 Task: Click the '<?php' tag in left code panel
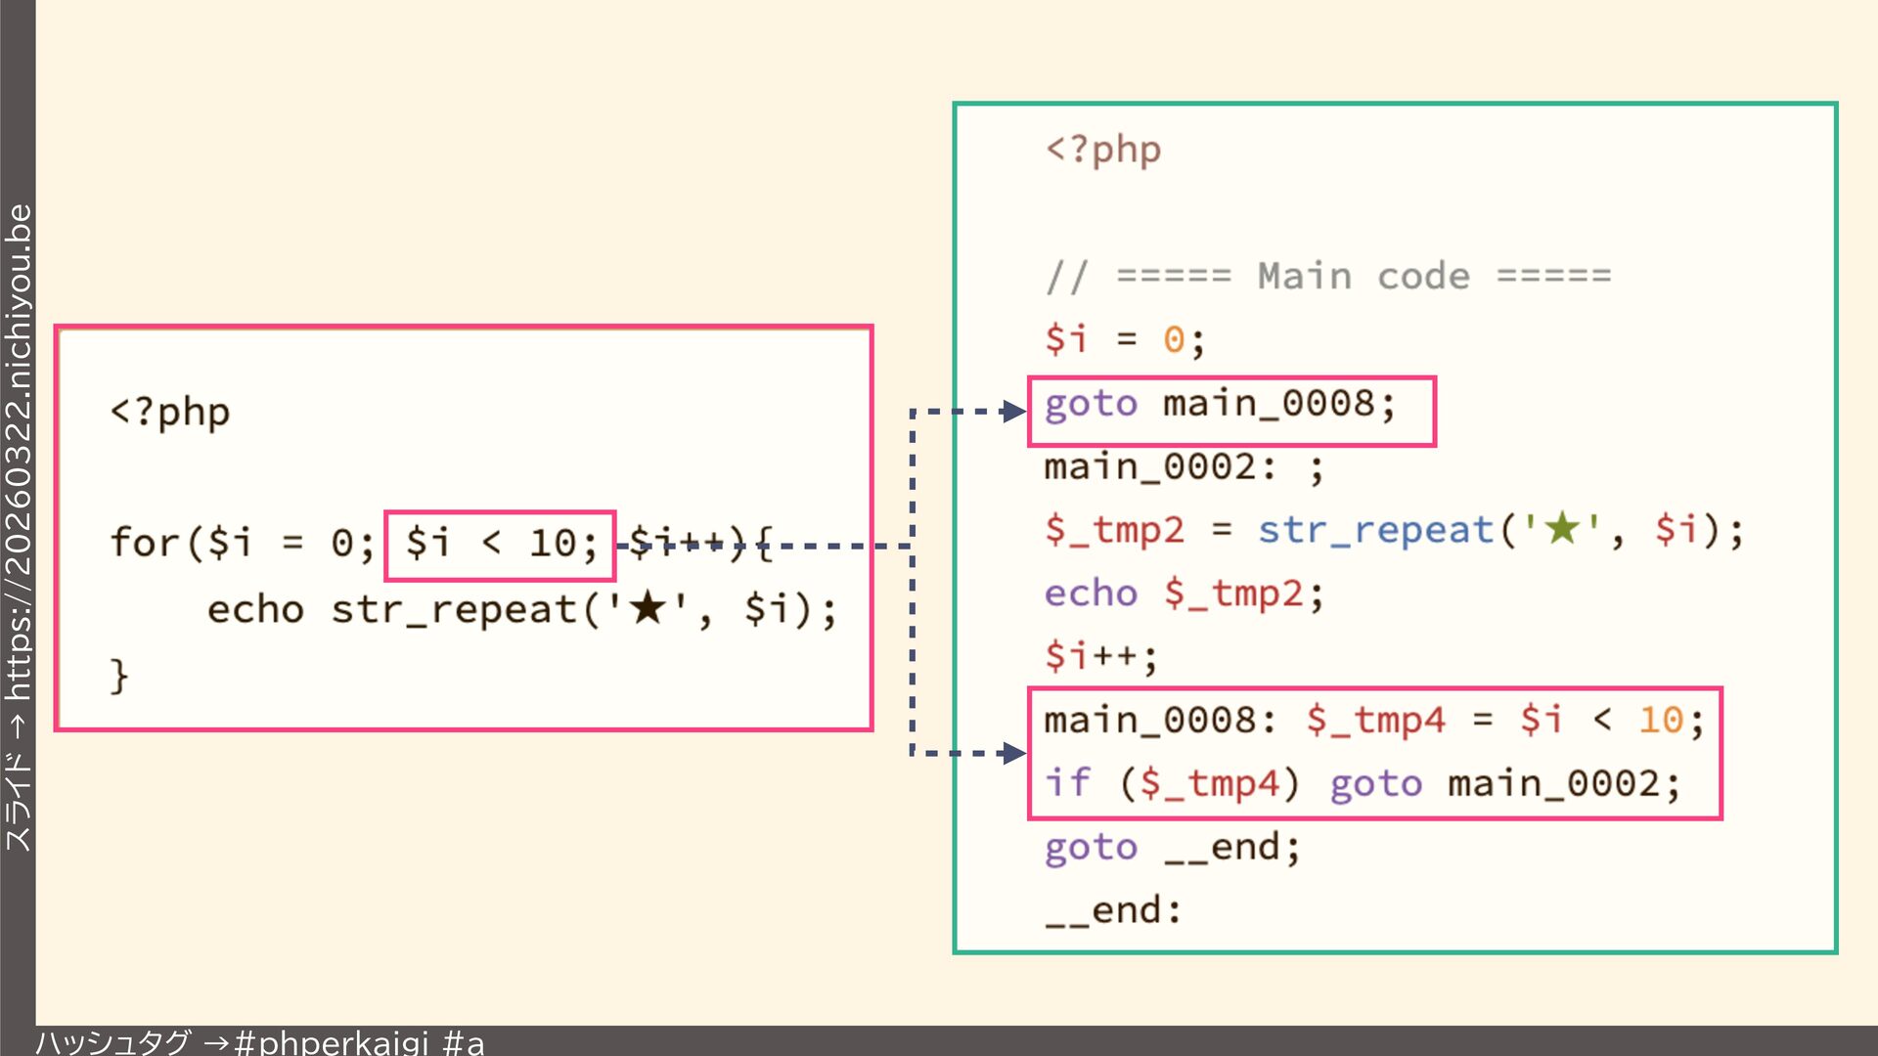[170, 412]
